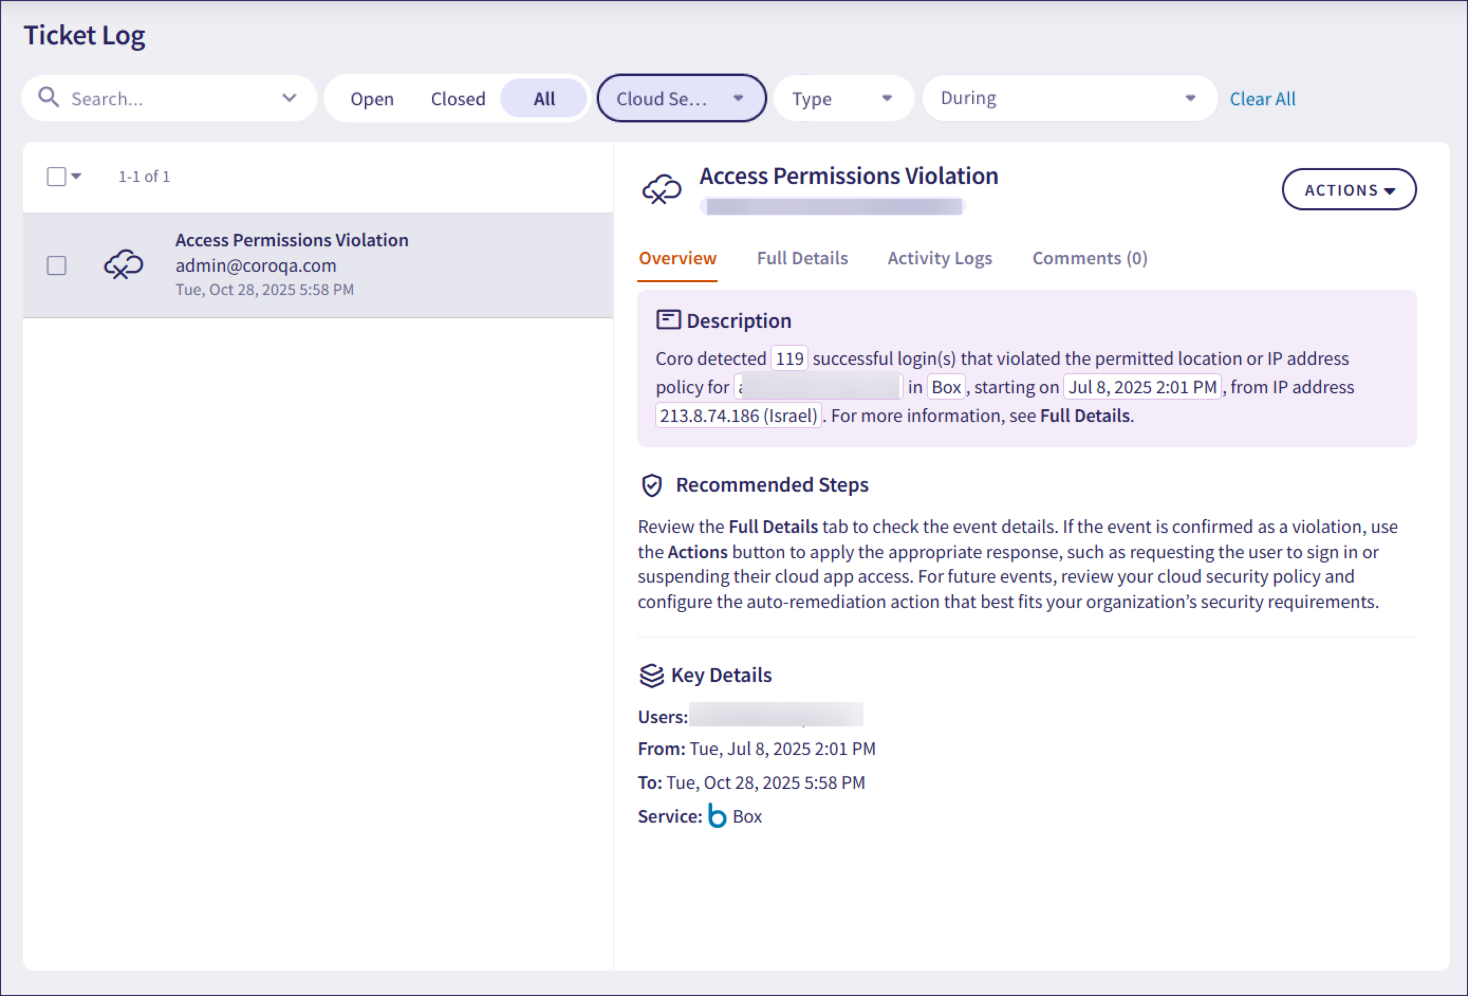Click the To: Tue, Oct 28, 2025 line
Image resolution: width=1468 pixels, height=996 pixels.
click(751, 782)
